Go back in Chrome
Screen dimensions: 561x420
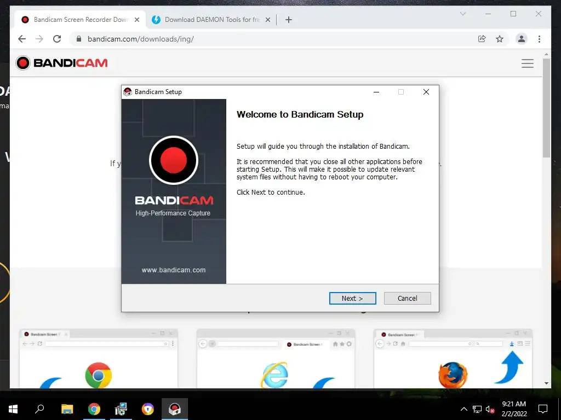coord(22,39)
